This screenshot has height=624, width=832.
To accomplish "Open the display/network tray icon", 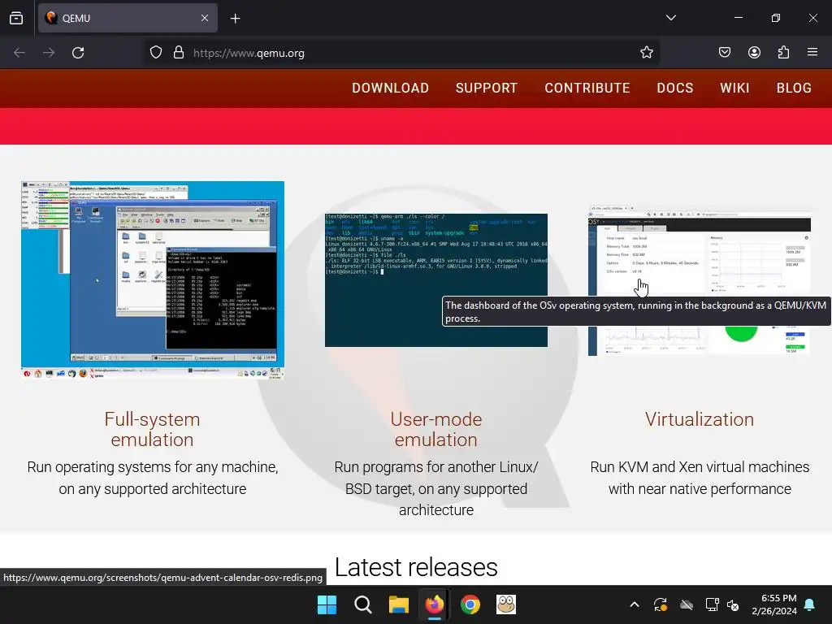I will point(712,604).
